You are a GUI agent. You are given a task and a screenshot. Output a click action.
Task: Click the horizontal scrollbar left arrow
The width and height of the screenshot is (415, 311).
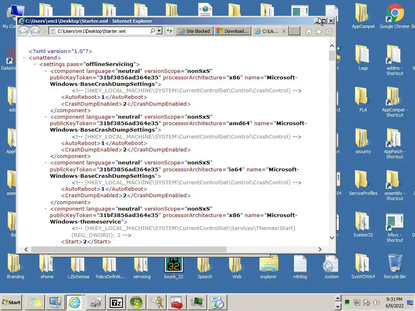pyautogui.click(x=26, y=249)
